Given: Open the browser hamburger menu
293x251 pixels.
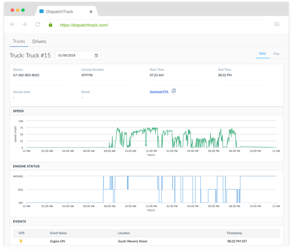Looking at the screenshot, I should [277, 24].
